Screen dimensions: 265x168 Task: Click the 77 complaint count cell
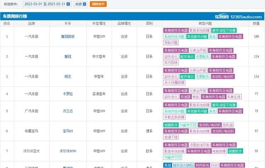point(256,94)
